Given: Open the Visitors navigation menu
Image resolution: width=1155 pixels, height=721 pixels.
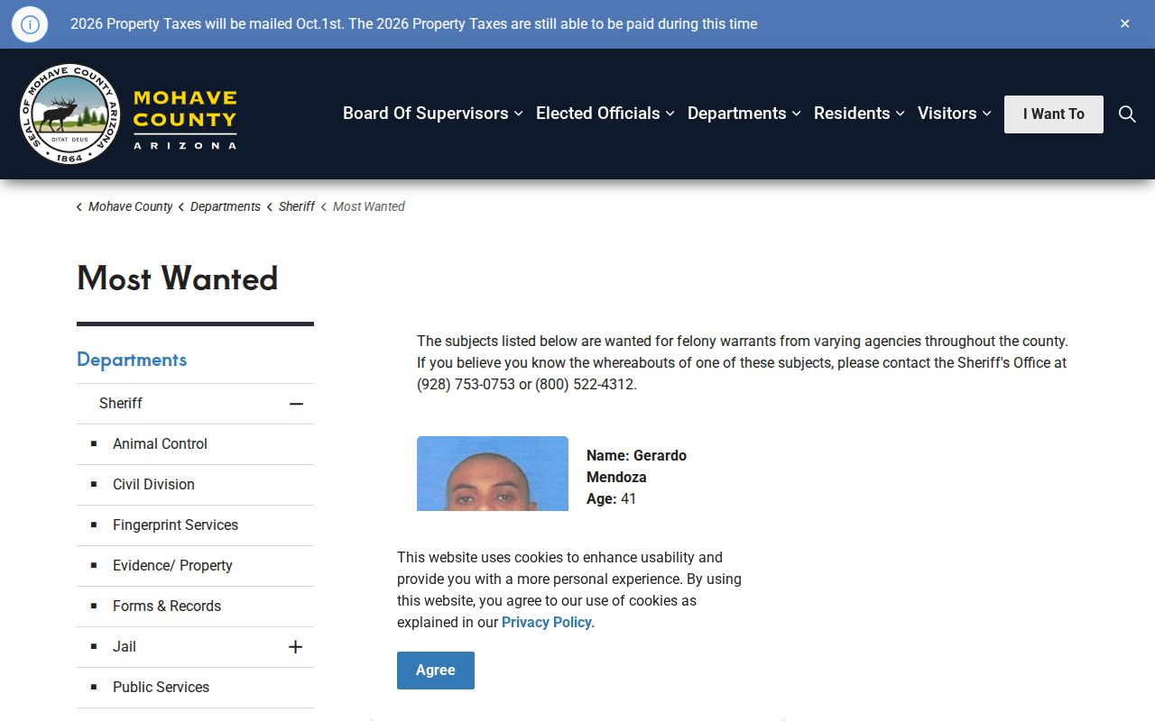Looking at the screenshot, I should [955, 114].
